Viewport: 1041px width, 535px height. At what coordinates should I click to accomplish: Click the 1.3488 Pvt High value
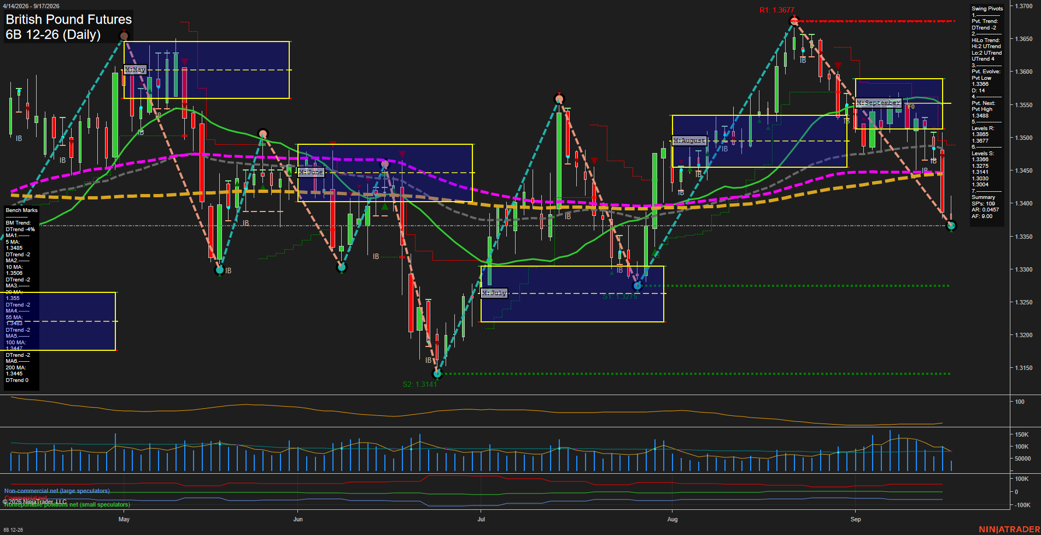point(980,116)
